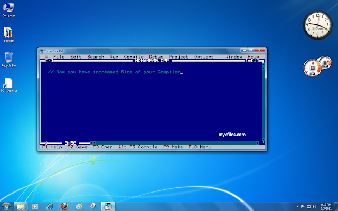This screenshot has height=211, width=338.
Task: Click the network tray icon
Action: 308,206
